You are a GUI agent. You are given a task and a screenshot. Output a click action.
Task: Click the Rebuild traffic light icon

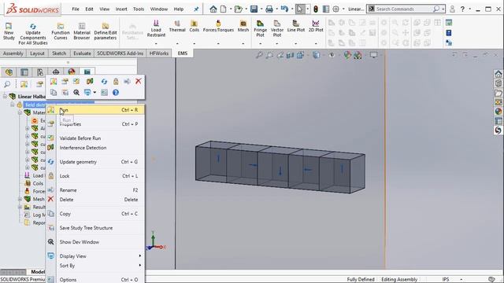click(x=316, y=9)
